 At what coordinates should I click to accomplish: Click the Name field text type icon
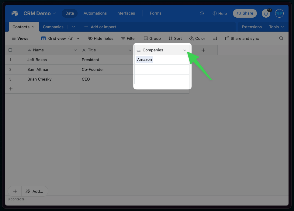click(29, 50)
